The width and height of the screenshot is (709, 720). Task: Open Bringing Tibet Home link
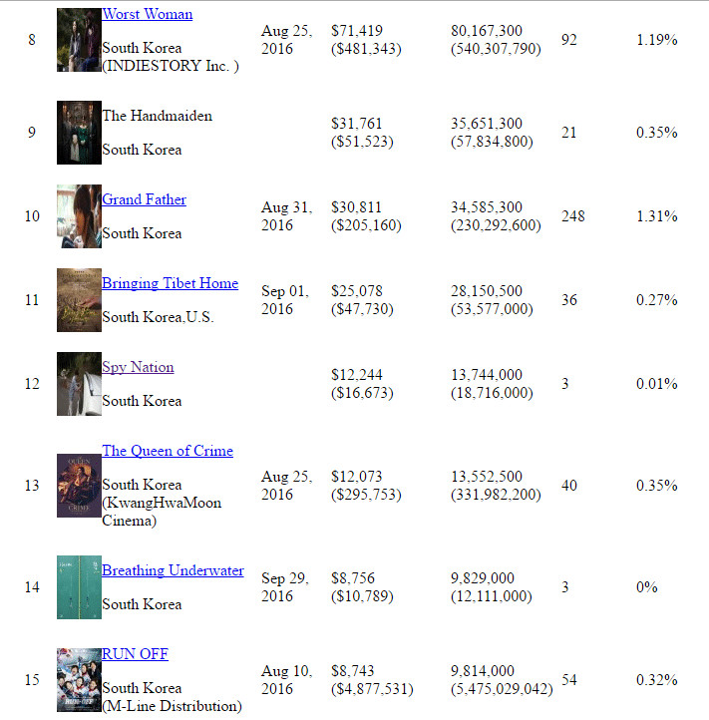tap(170, 283)
